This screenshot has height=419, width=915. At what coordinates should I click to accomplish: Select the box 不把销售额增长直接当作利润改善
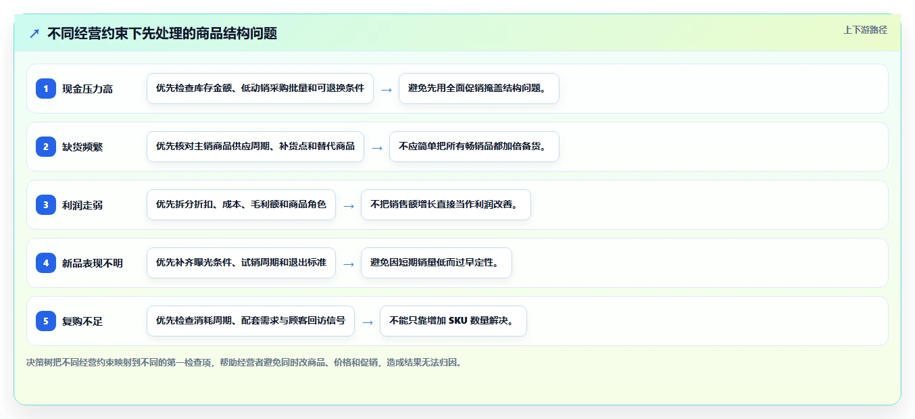tap(446, 205)
